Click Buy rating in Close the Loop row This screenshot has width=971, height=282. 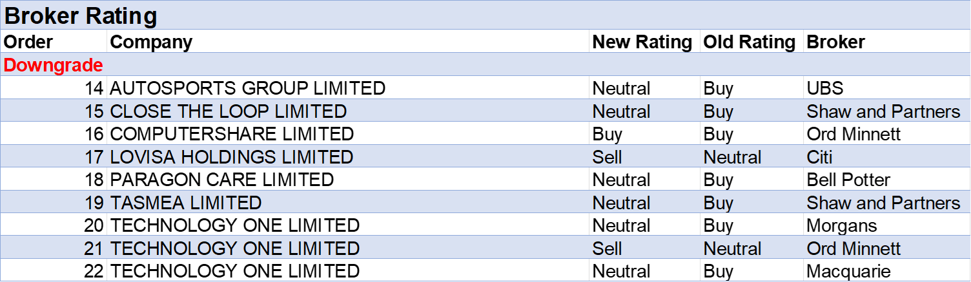point(718,111)
